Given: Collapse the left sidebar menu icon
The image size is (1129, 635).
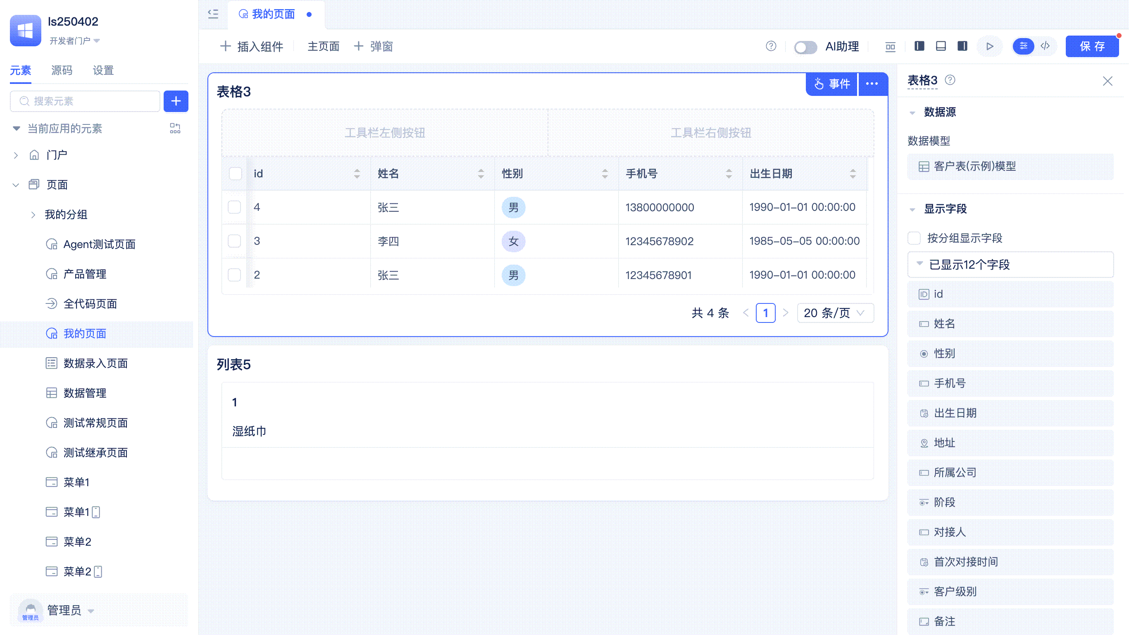Looking at the screenshot, I should pyautogui.click(x=213, y=14).
